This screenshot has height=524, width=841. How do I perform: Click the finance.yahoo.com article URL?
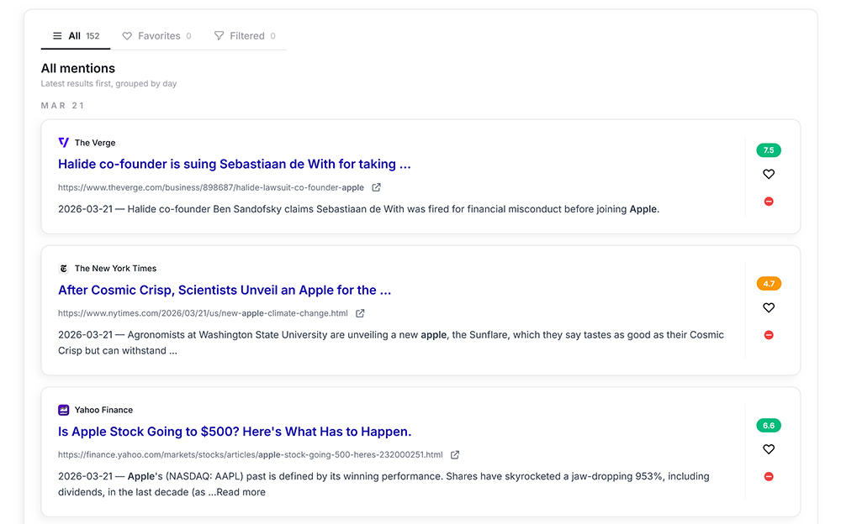coord(251,455)
